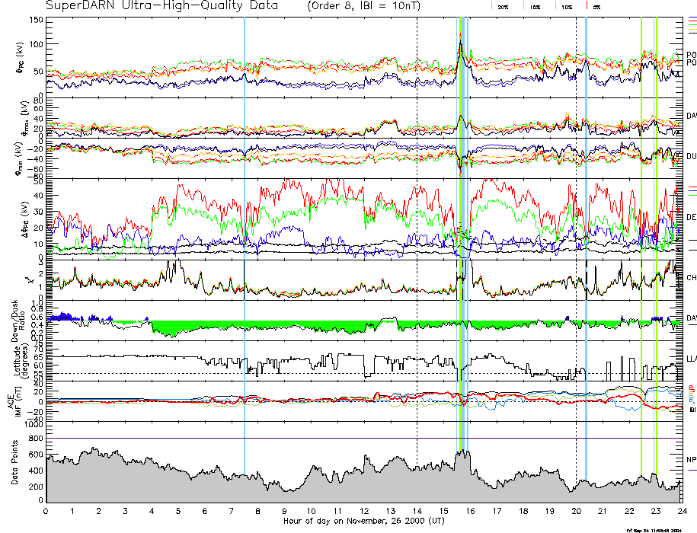Click the timestamp text in bottom-right corner

[652, 530]
